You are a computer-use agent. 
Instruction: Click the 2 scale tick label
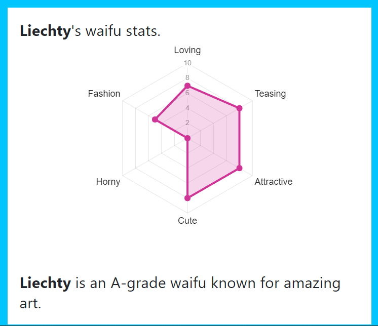[x=187, y=123]
